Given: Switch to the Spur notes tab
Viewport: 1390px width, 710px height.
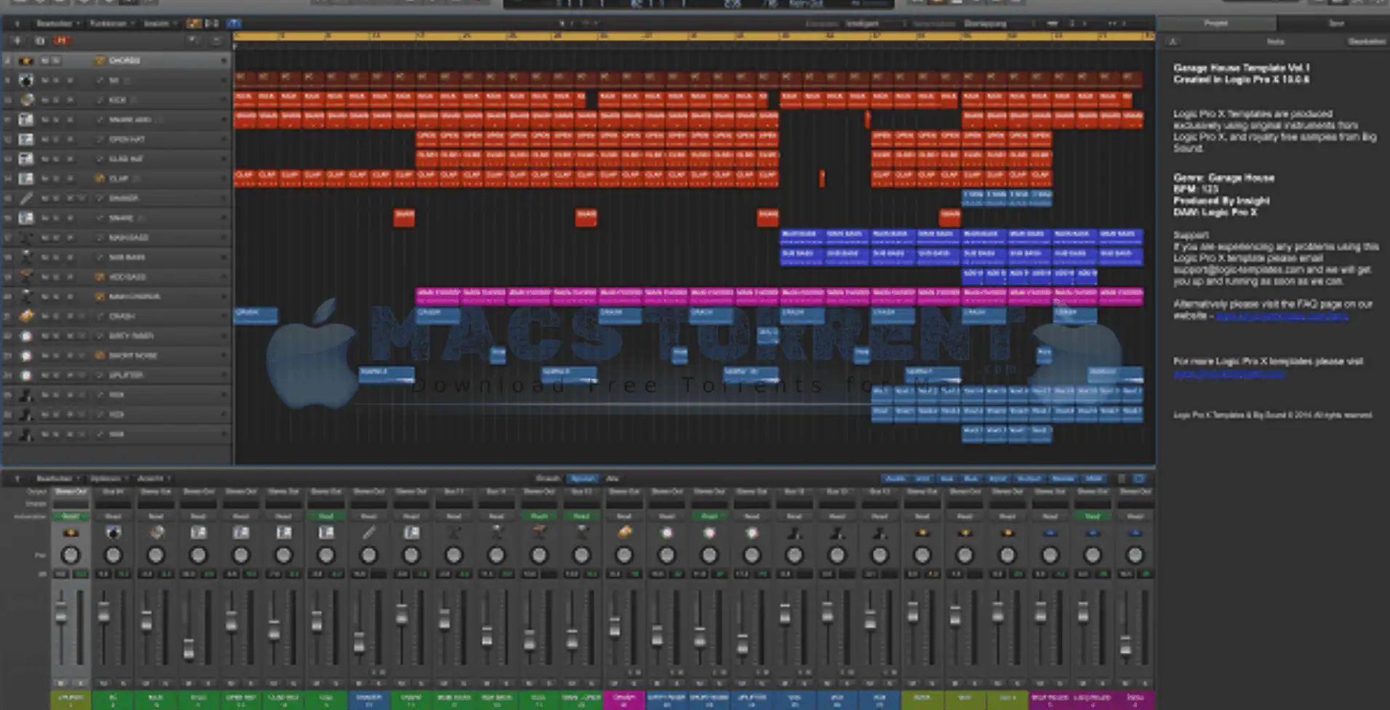Looking at the screenshot, I should click(x=1335, y=23).
